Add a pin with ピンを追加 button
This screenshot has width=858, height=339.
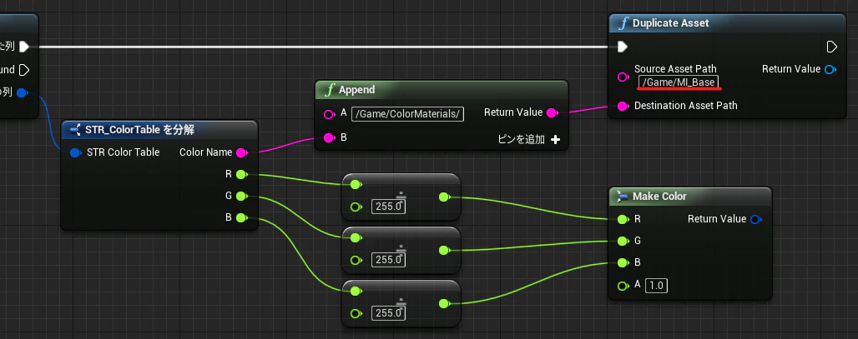point(528,140)
